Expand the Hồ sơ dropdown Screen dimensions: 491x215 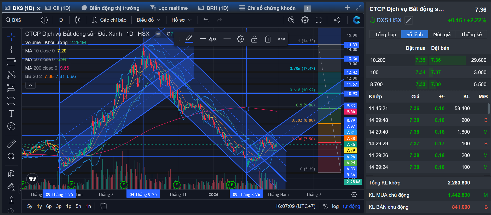pos(182,20)
